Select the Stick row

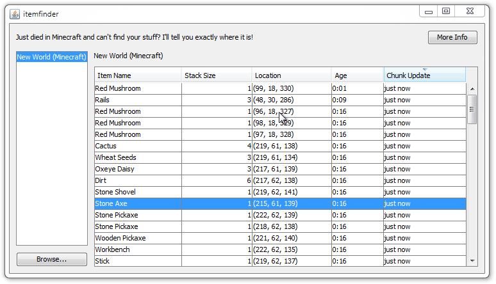pos(280,261)
